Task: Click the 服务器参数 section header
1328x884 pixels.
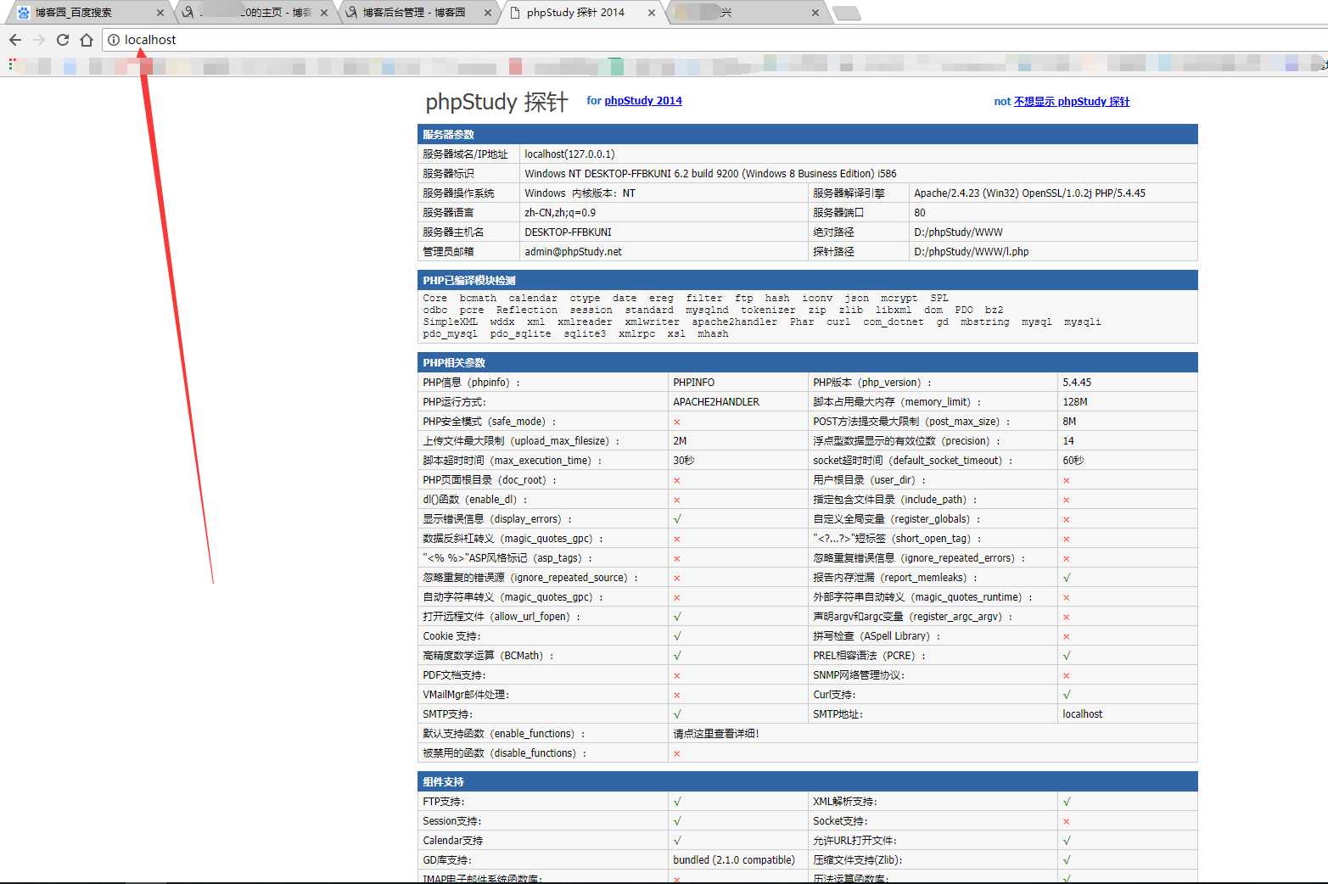Action: point(808,134)
